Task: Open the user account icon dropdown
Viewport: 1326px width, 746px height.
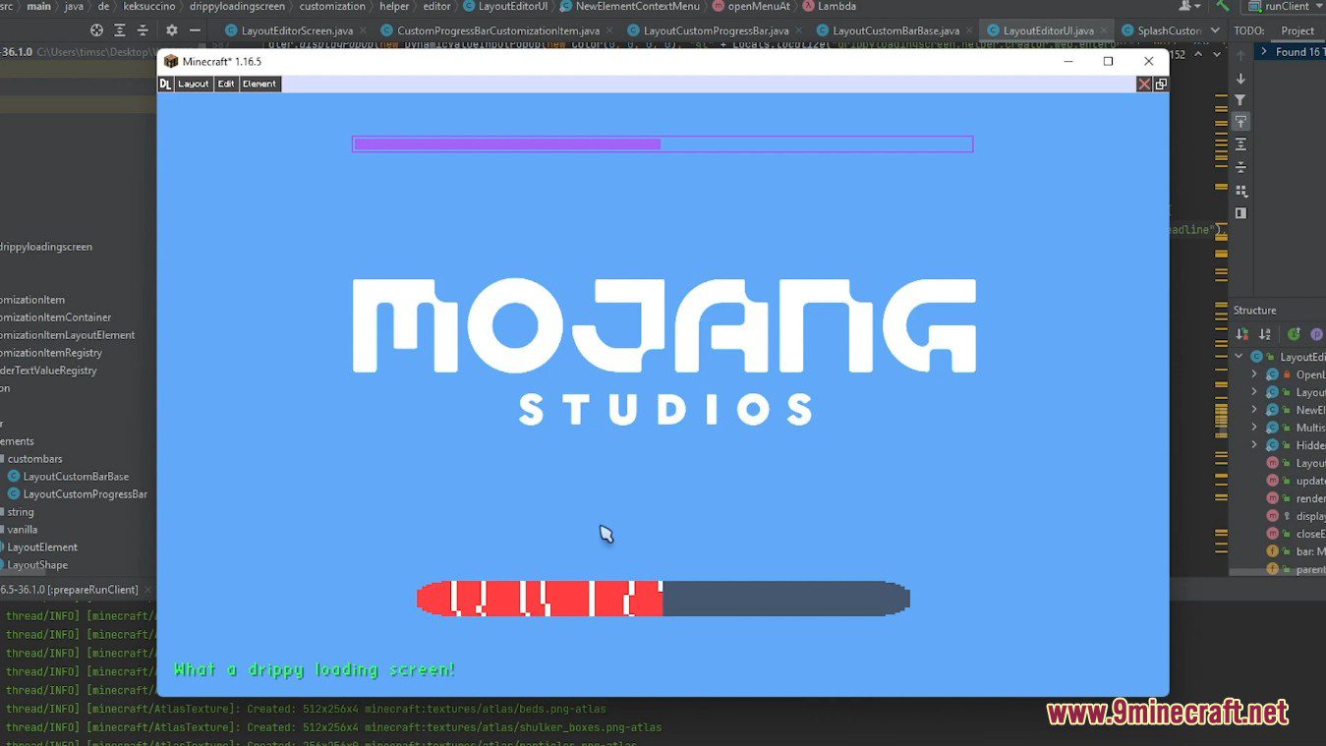Action: click(1189, 6)
